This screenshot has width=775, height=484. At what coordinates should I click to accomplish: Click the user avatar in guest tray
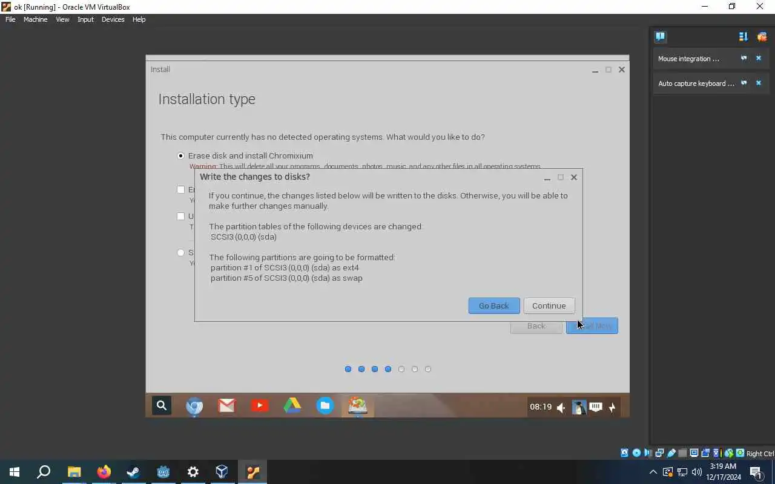coord(579,407)
